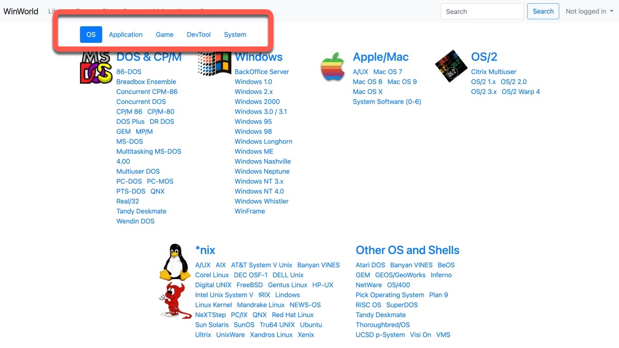Open the Multiuser DOS link

point(138,171)
